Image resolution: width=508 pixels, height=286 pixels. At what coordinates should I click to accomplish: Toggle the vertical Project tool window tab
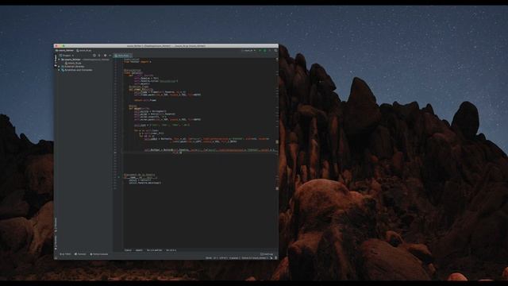tap(56, 60)
